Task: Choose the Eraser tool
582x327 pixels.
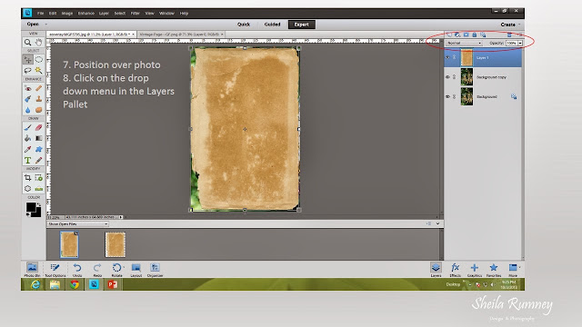Action: [38, 127]
